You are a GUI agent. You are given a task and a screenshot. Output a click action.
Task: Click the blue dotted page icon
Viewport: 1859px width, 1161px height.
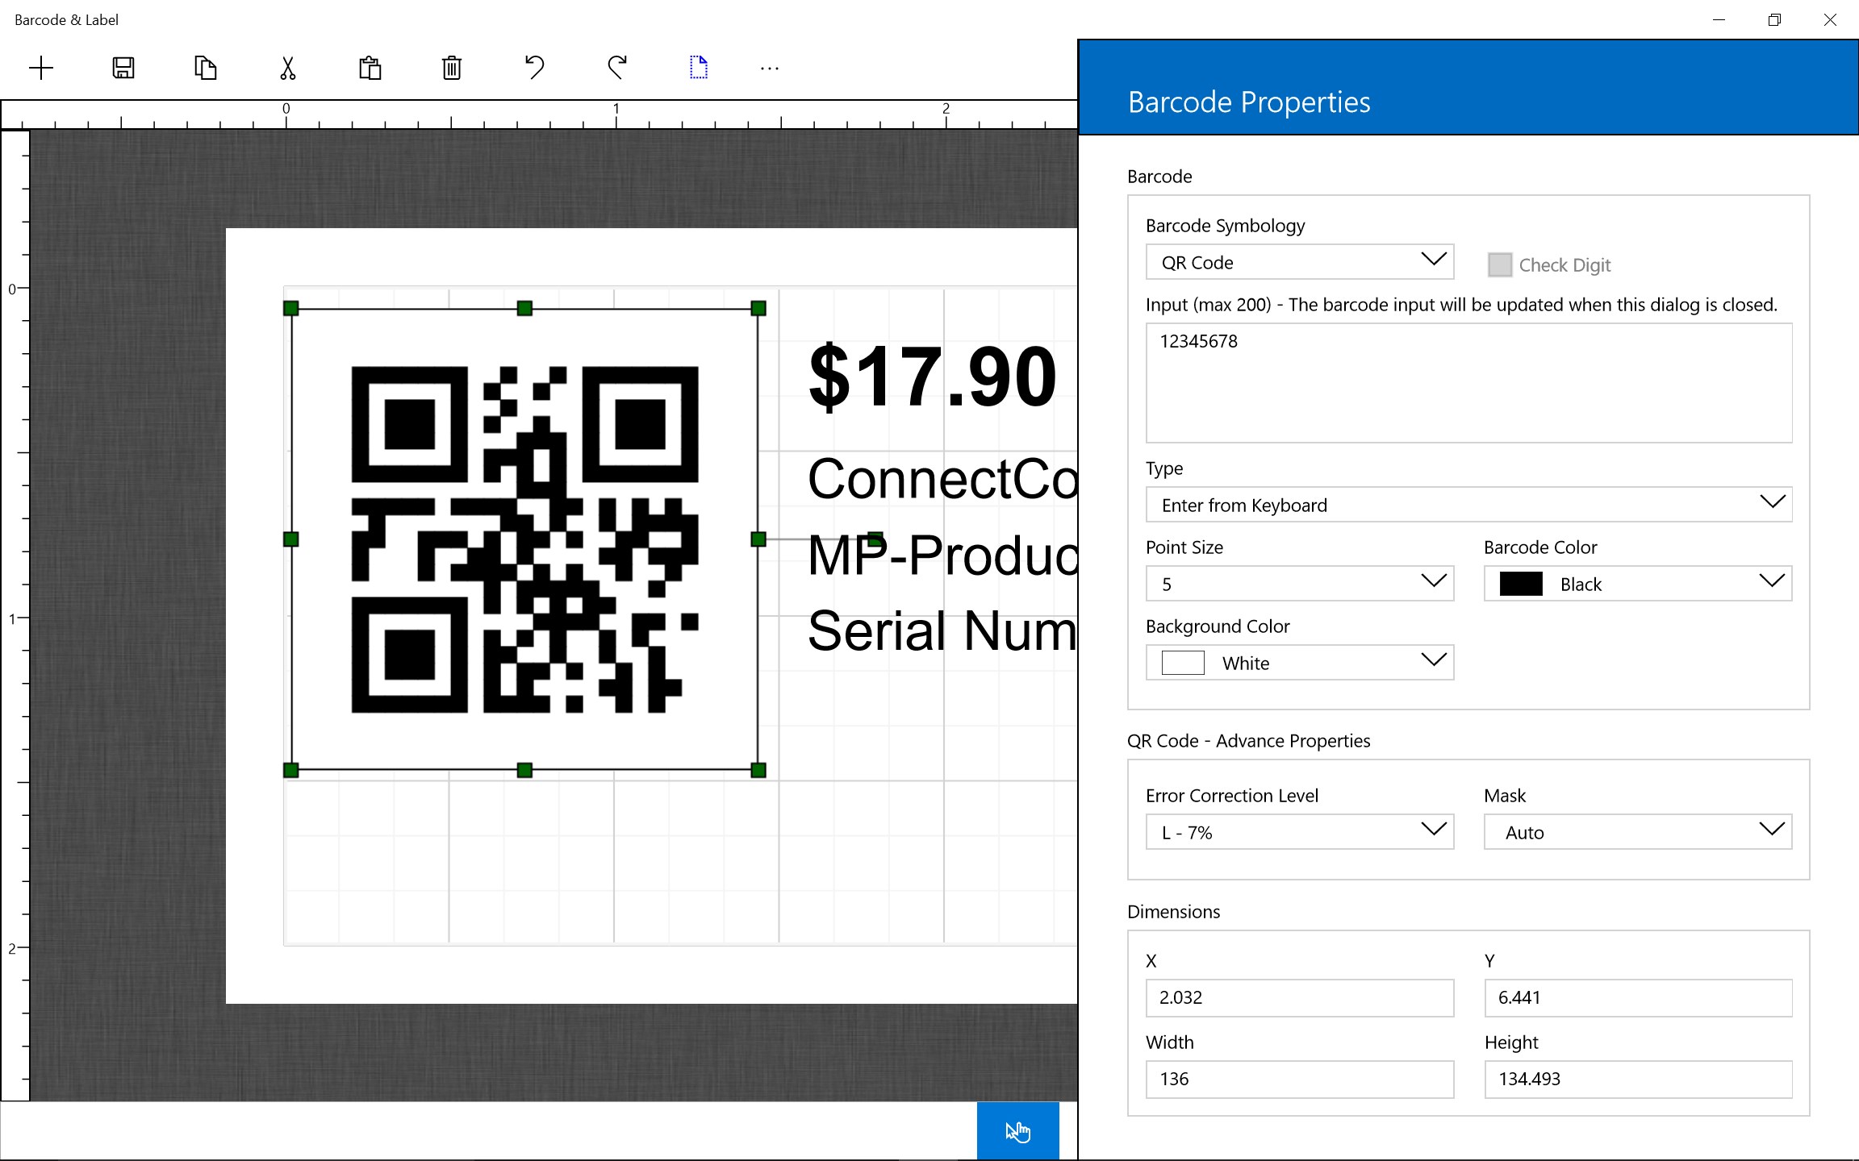tap(699, 68)
